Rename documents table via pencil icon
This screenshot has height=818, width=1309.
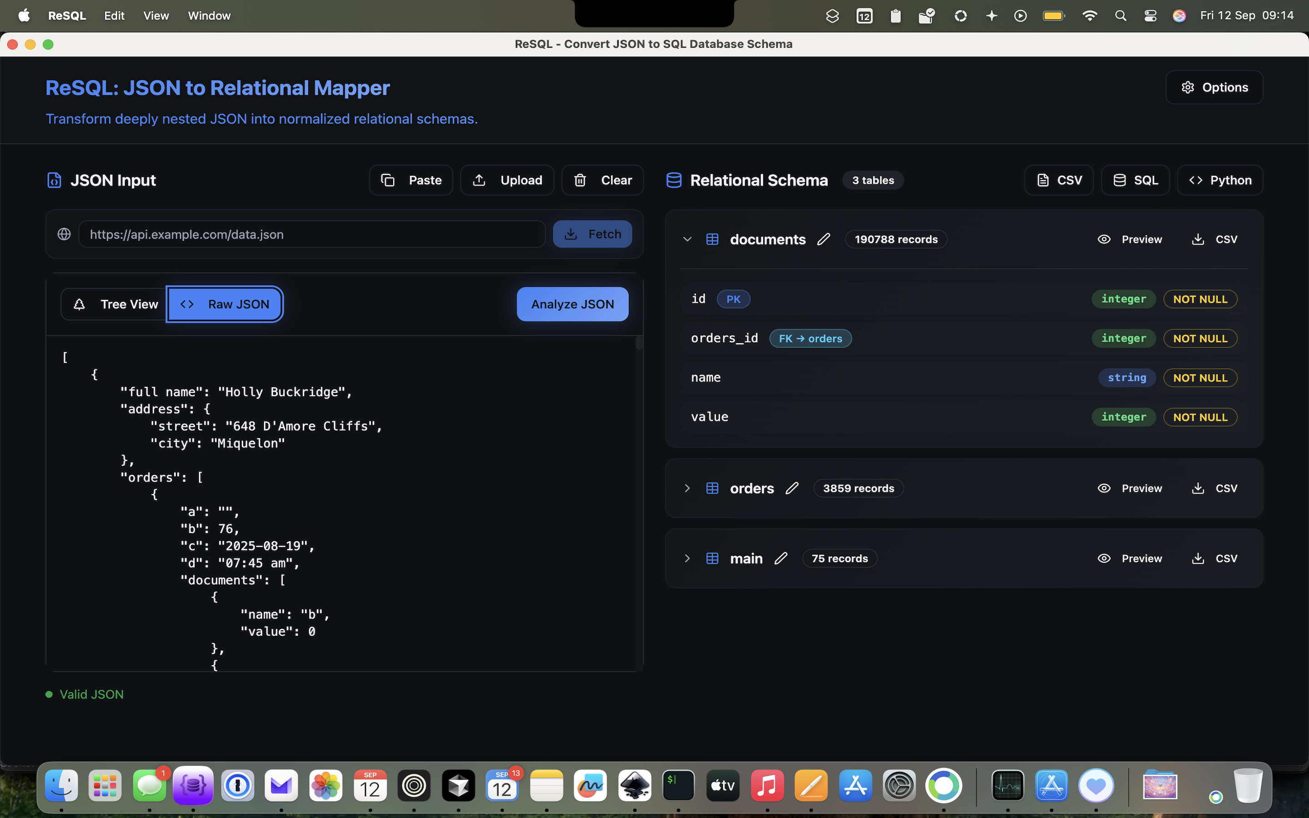824,239
